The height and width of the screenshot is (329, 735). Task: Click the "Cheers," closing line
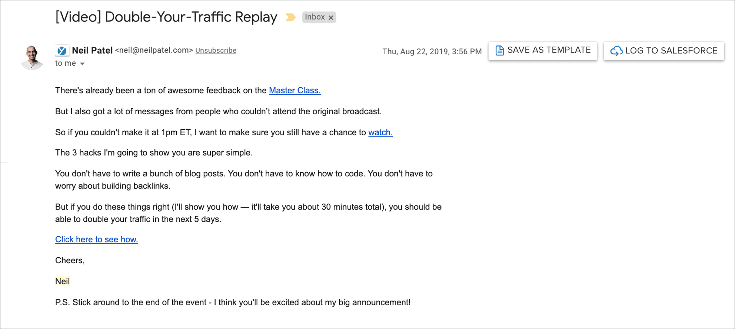70,261
